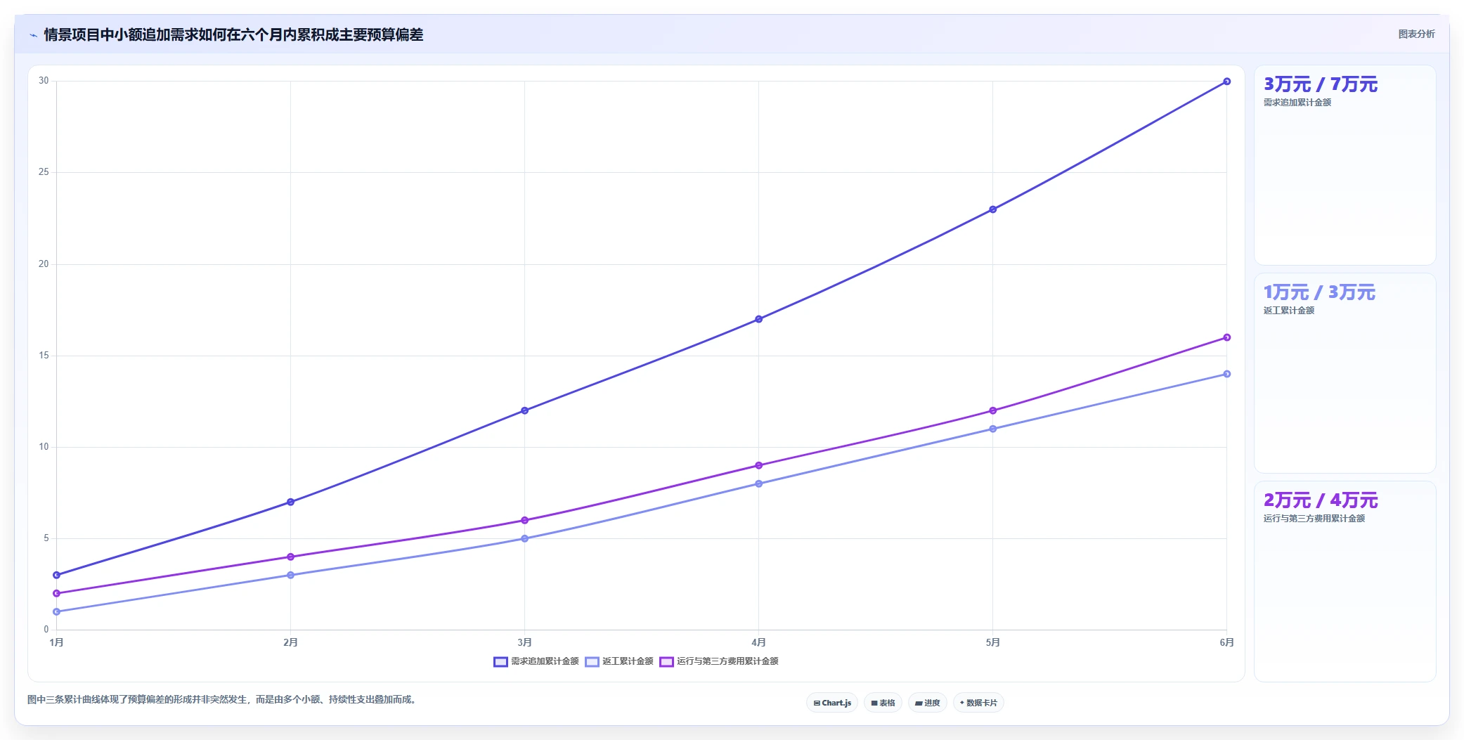The height and width of the screenshot is (740, 1464).
Task: Click the 2月 x-axis label
Action: pos(290,642)
